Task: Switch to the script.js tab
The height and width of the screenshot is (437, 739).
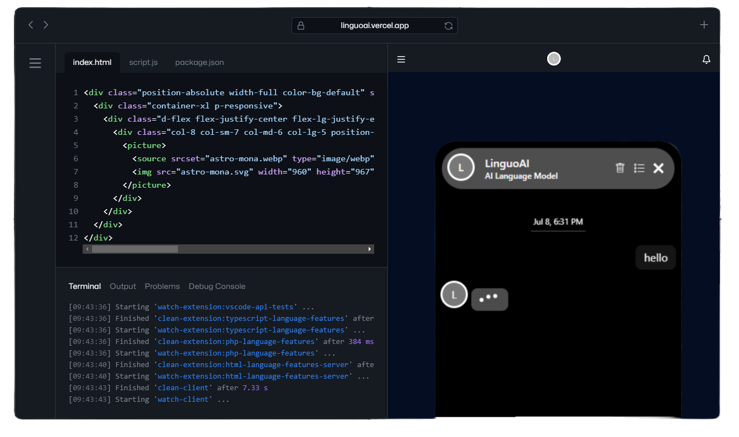Action: (143, 62)
